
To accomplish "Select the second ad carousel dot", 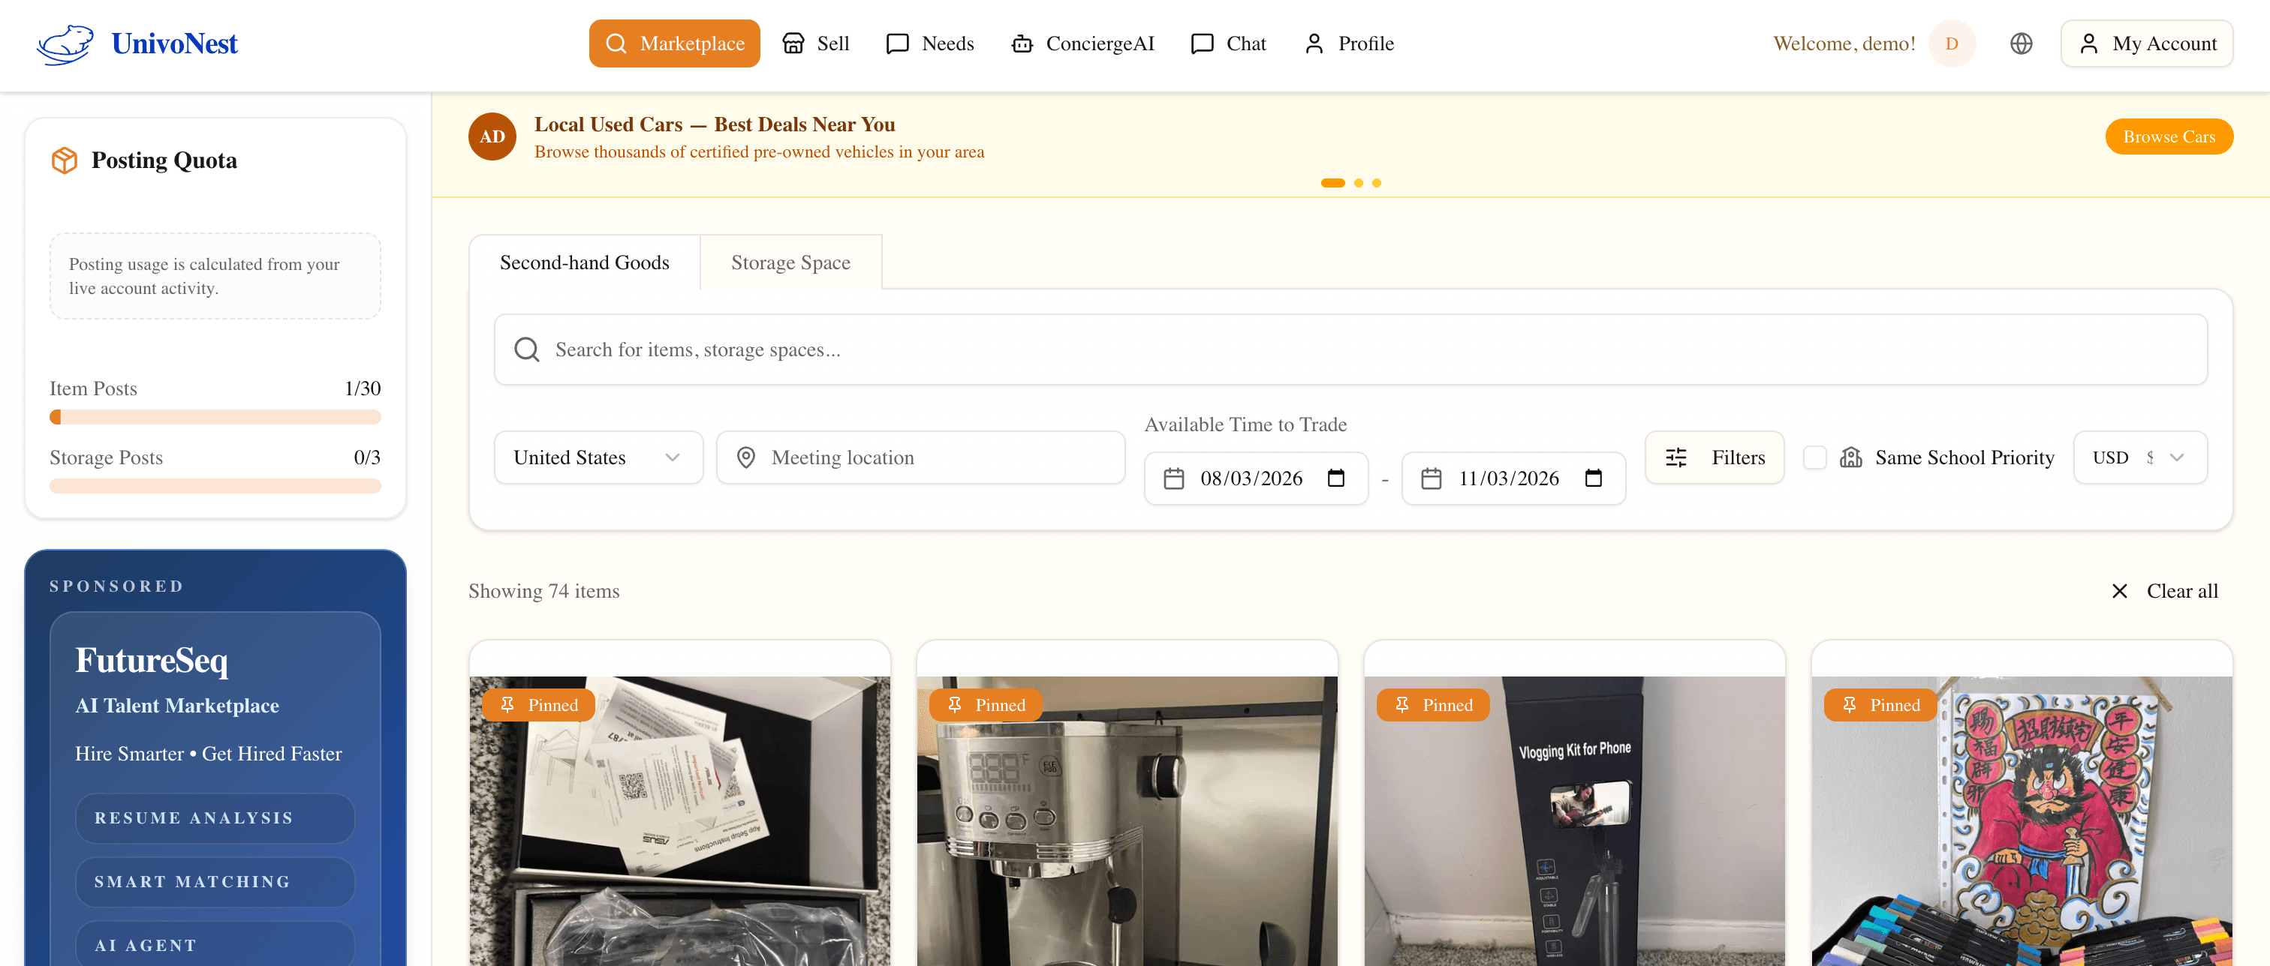I will pyautogui.click(x=1358, y=183).
